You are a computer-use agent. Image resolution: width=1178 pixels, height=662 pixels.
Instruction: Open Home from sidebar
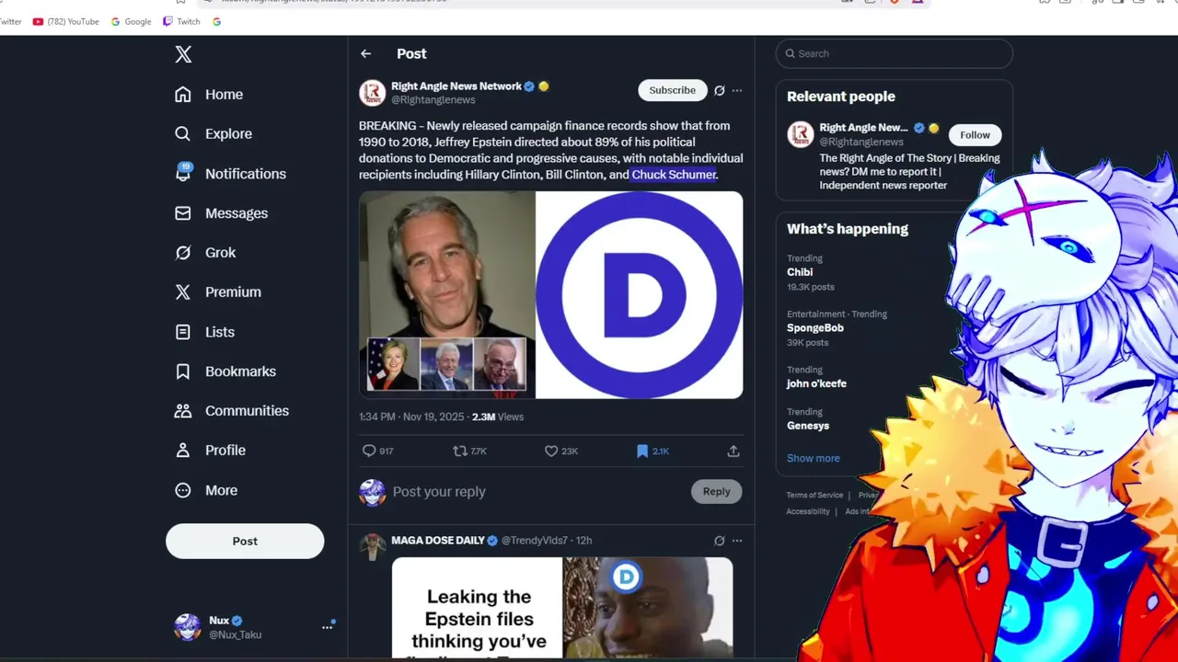coord(209,95)
